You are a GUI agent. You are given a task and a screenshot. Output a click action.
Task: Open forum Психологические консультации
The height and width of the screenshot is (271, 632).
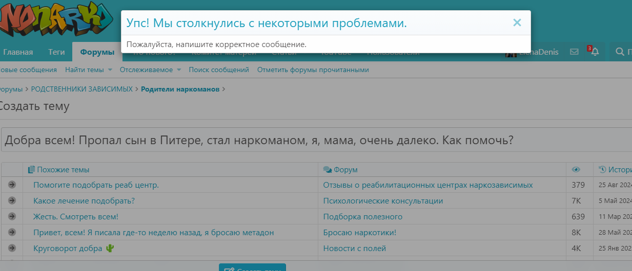coord(383,201)
